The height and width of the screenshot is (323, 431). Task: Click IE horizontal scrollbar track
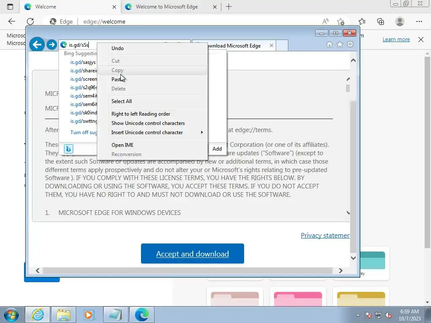click(x=187, y=270)
